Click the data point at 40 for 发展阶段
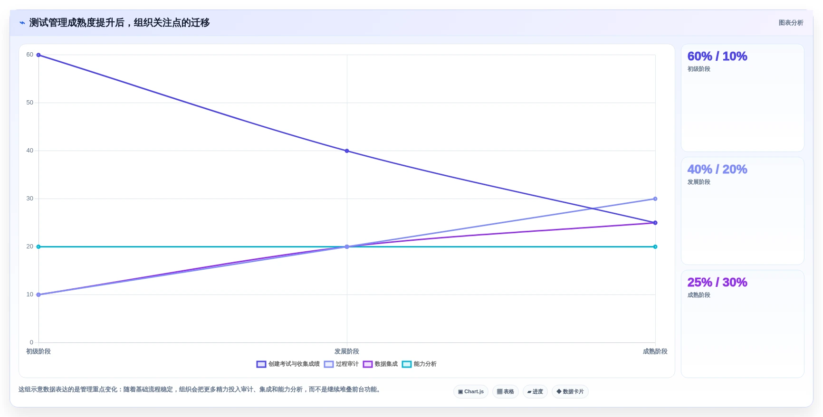823x417 pixels. point(347,151)
